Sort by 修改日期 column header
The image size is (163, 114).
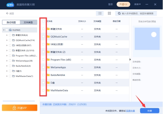[117, 21]
